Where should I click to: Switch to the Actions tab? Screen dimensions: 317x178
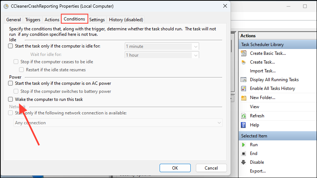tap(52, 20)
